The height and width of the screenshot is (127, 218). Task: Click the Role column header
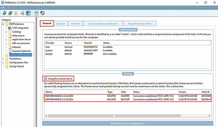tap(126, 92)
